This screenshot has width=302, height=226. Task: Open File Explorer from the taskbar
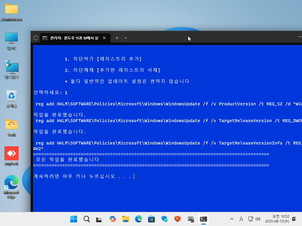tap(126, 219)
